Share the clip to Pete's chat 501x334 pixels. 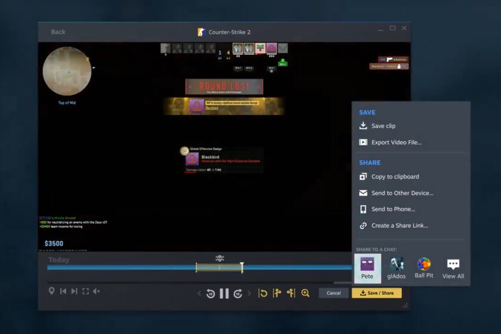(x=367, y=268)
